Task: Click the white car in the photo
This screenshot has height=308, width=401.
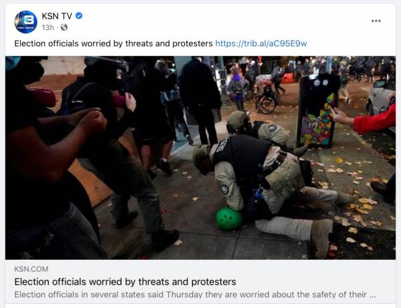Action: [382, 101]
